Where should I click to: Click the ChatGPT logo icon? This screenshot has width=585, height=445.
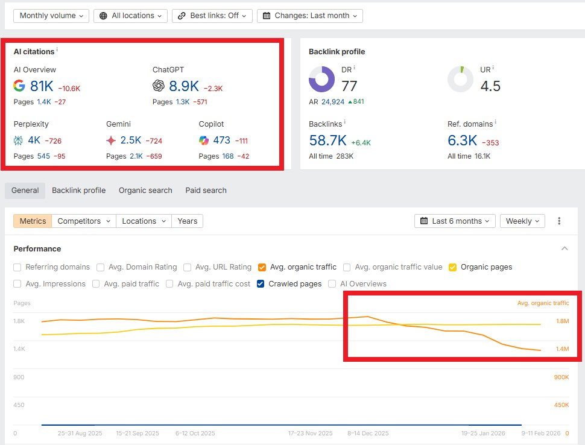pos(159,86)
